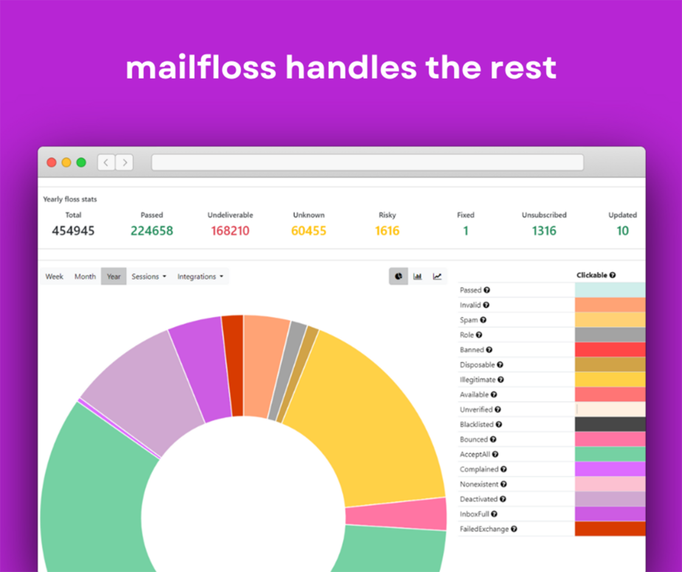Click the Illegitimate yellow swatch

click(x=610, y=380)
